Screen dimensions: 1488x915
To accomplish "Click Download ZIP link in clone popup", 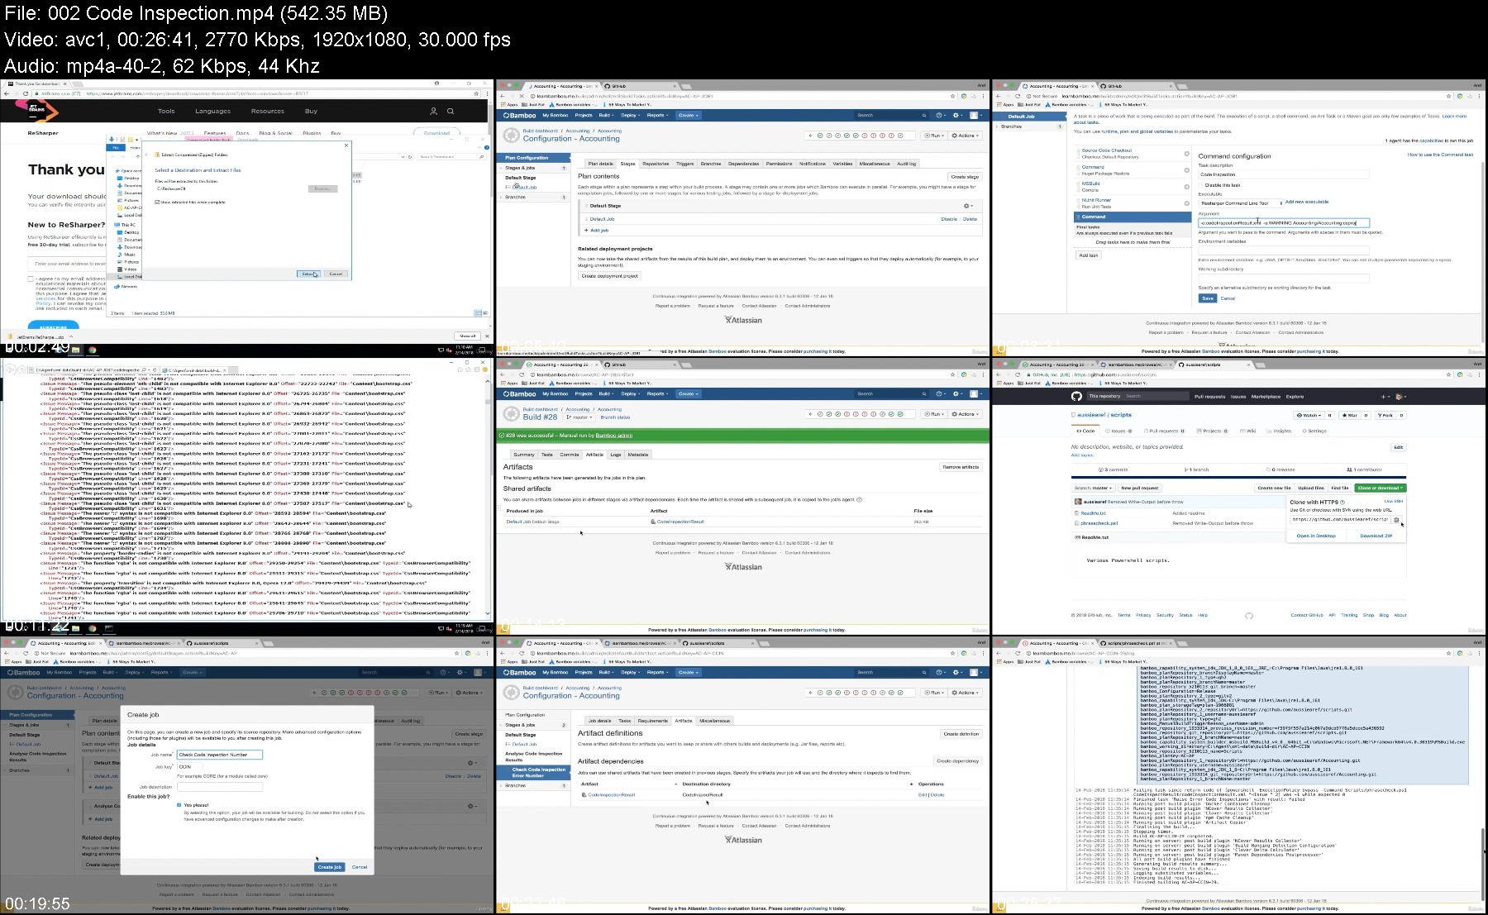I will click(x=1376, y=536).
